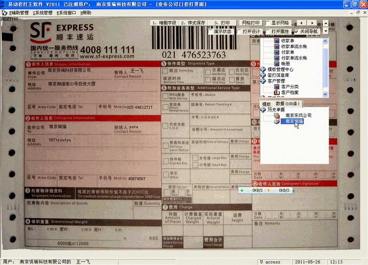Click U access status bar entry

pyautogui.click(x=270, y=262)
